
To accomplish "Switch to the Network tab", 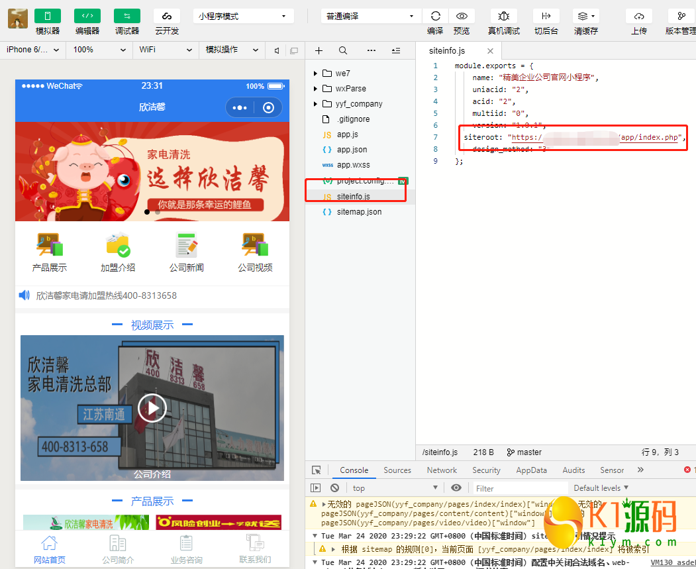I will pyautogui.click(x=442, y=470).
